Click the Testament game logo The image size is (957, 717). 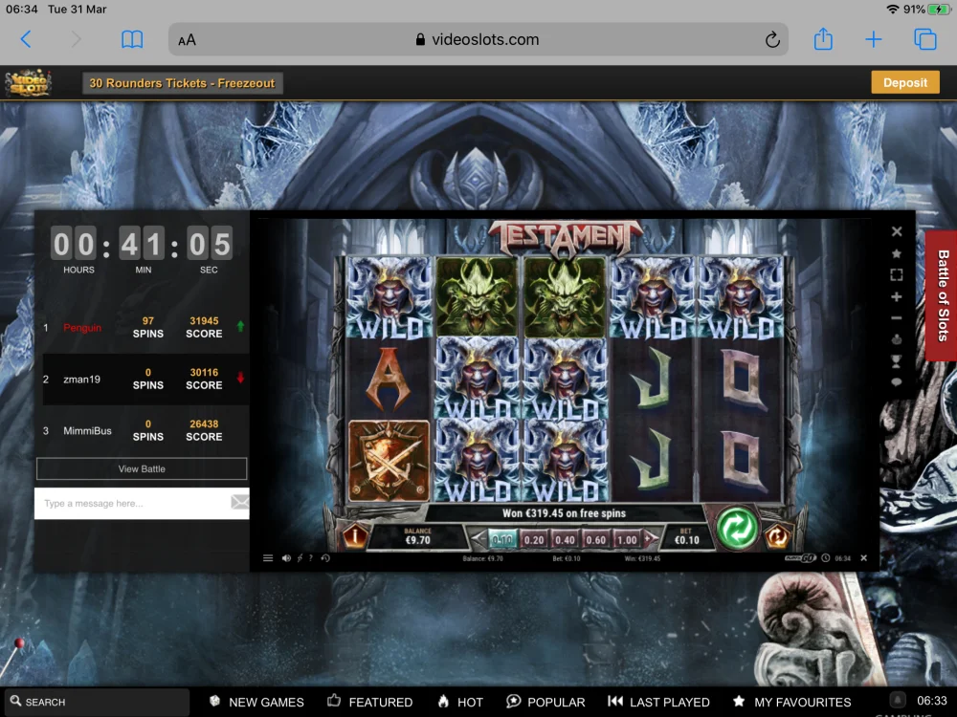coord(565,238)
